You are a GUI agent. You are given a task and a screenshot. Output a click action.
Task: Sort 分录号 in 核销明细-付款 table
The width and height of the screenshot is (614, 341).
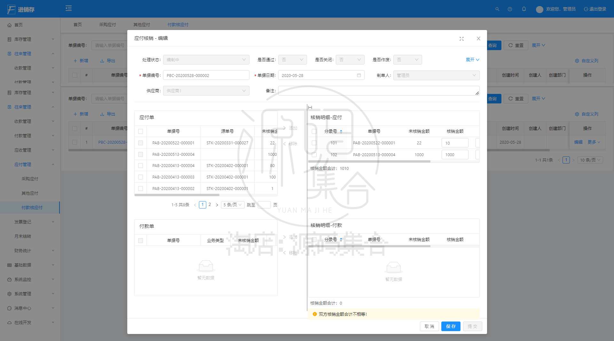coord(341,239)
